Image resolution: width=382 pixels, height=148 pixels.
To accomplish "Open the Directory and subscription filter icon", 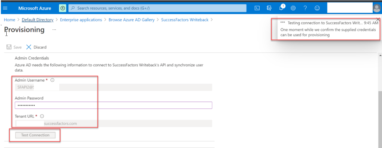I will pyautogui.click(x=269, y=8).
